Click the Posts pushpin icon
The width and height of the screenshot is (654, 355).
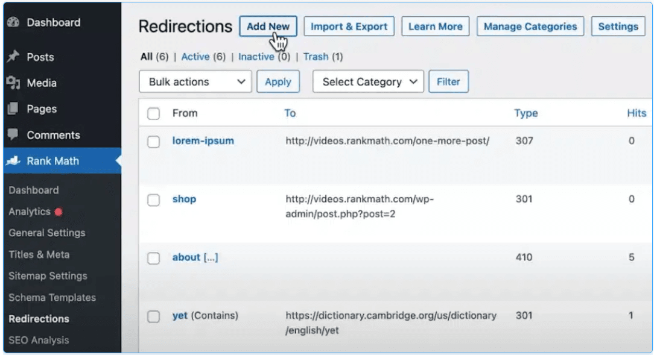tap(13, 56)
